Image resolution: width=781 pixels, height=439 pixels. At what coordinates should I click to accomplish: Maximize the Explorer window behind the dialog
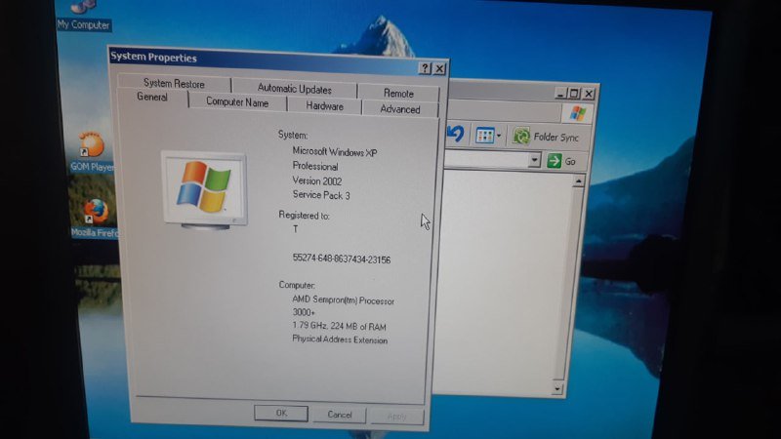[574, 93]
